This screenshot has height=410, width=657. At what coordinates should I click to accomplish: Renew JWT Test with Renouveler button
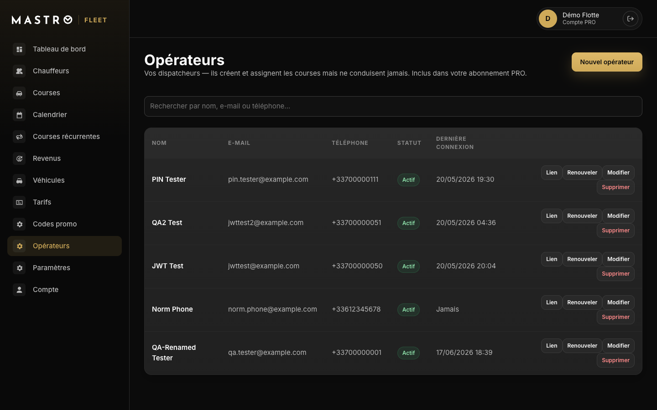(x=582, y=259)
